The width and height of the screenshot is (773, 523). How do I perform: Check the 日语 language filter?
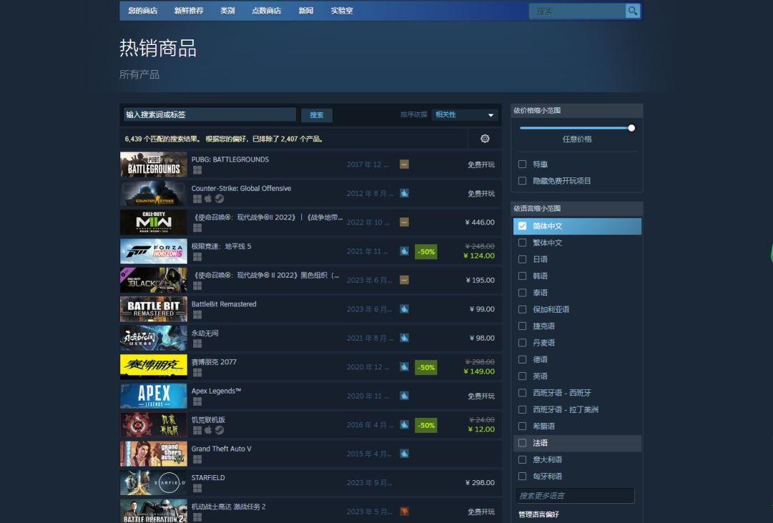coord(522,259)
